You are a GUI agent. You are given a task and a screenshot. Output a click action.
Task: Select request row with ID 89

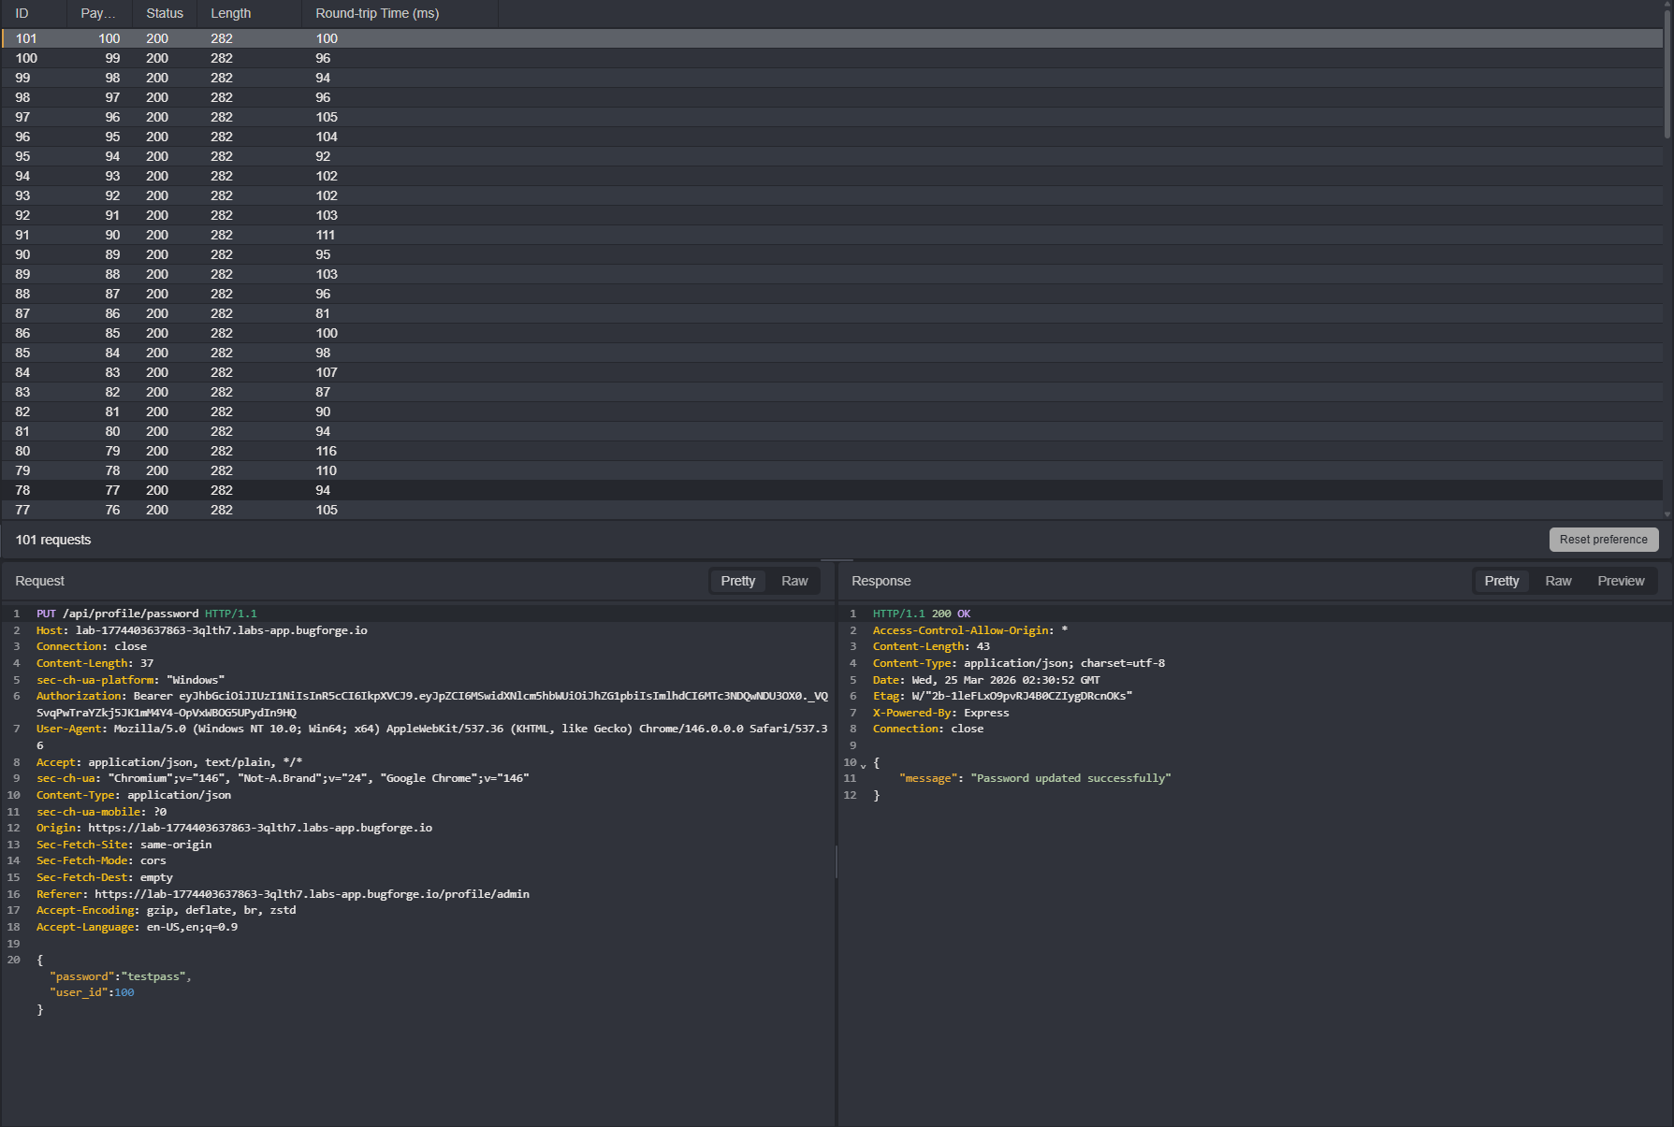point(832,274)
